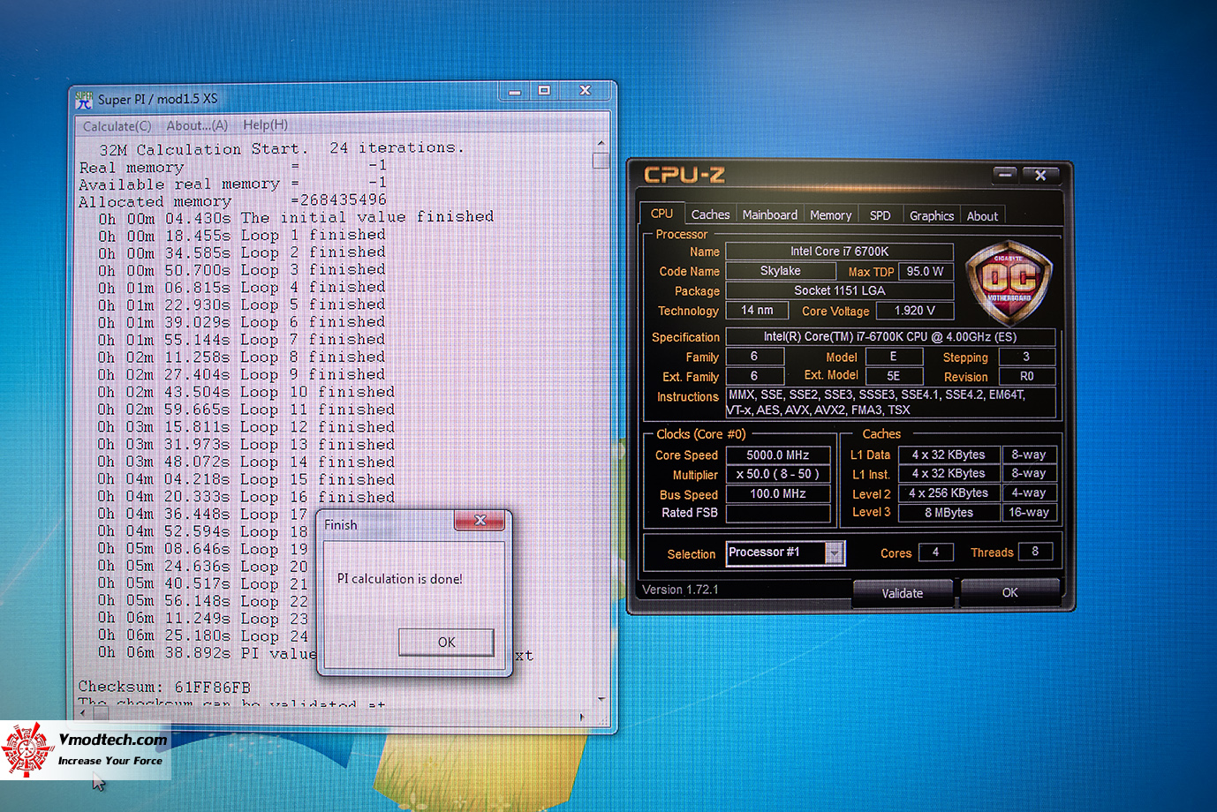Close the CPU-Z window
1217x812 pixels.
(1040, 175)
